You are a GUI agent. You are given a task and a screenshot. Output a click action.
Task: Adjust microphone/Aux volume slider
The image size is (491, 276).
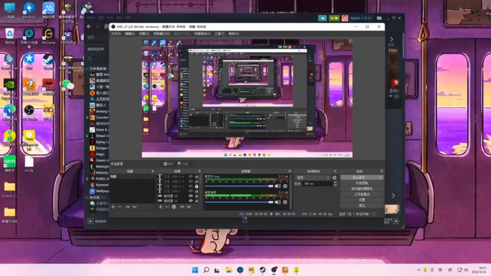tap(239, 186)
